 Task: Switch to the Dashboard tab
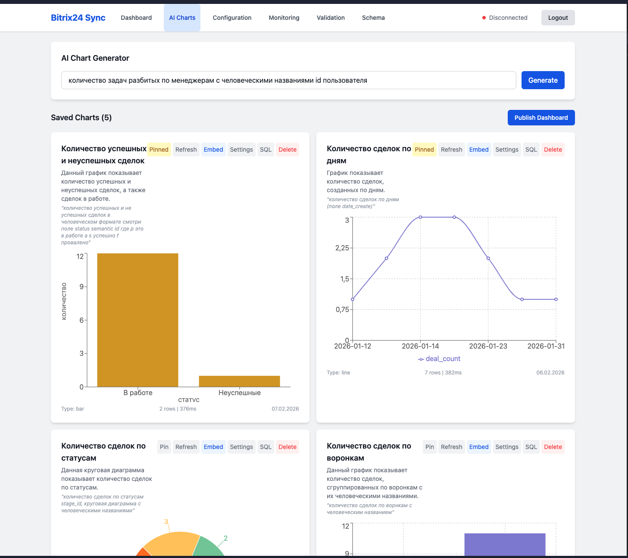coord(136,18)
